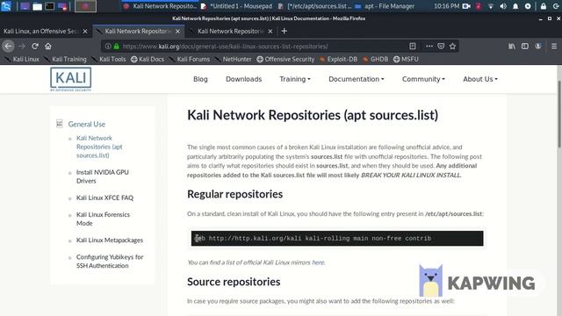Click the green padlock security icon
Image resolution: width=562 pixels, height=316 pixels.
116,47
